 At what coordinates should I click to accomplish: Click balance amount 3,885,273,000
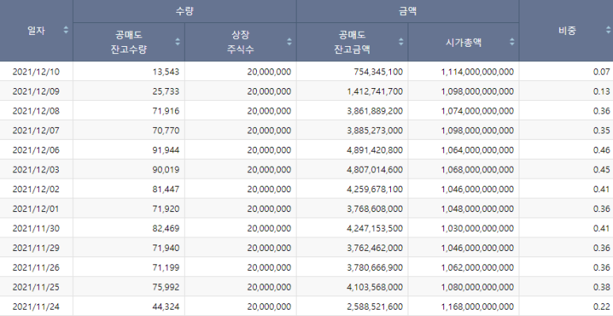click(x=374, y=130)
